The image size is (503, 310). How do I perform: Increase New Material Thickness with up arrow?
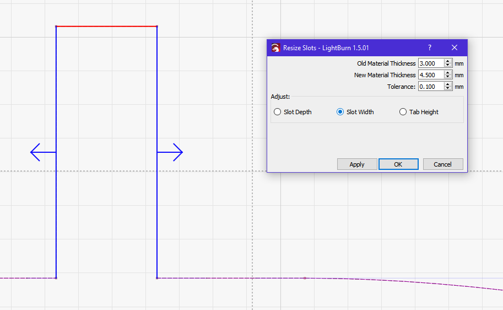tap(448, 73)
